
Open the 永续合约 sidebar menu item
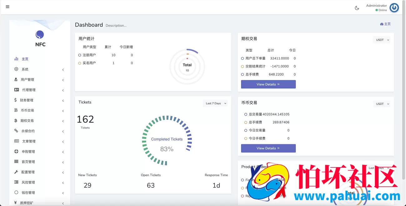40,131
